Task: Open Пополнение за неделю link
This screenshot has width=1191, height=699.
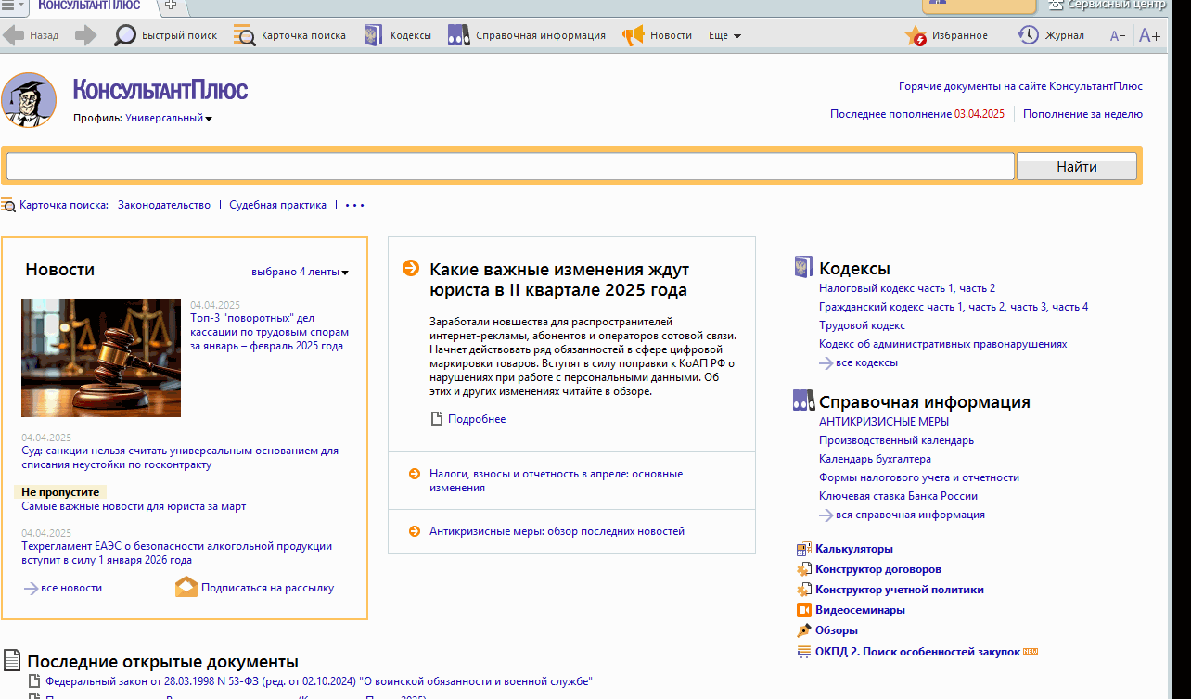Action: click(1082, 114)
